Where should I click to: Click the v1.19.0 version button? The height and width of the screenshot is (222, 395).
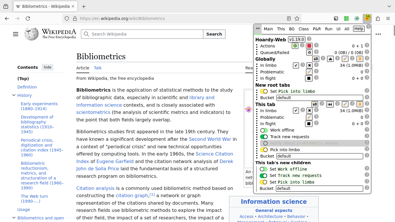(x=297, y=39)
